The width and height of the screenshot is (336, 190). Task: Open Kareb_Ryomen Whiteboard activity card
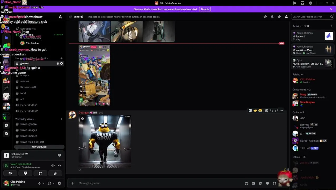(x=313, y=36)
